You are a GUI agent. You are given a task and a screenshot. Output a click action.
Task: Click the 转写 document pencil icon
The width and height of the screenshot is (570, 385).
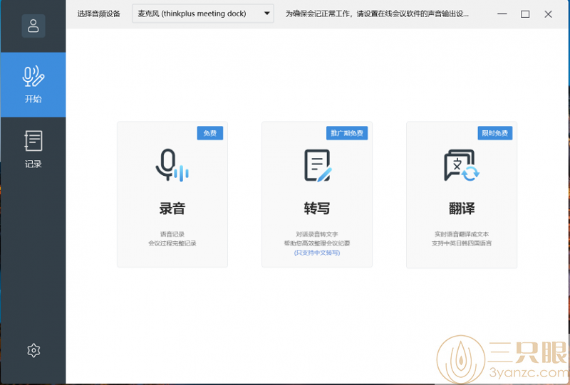click(318, 165)
